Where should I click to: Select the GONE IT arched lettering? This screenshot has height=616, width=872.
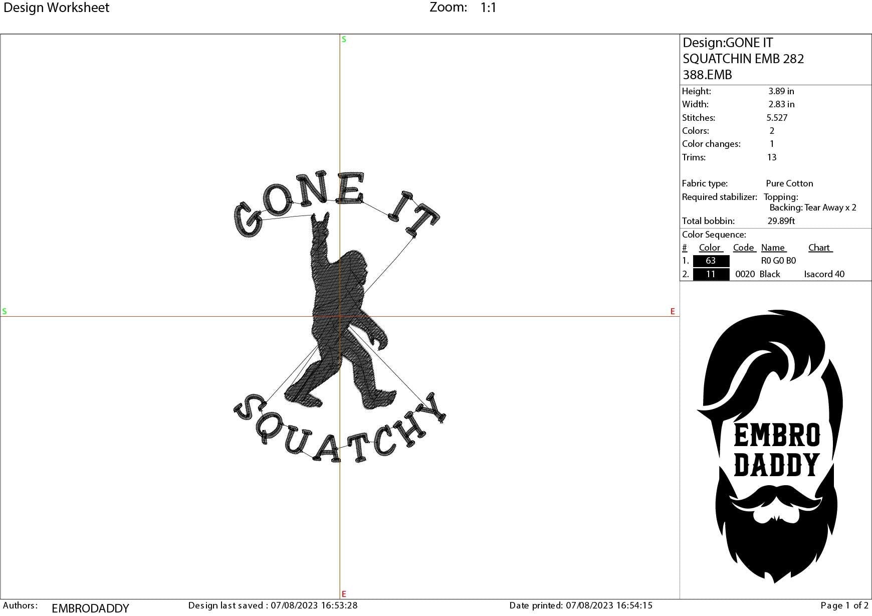coord(336,206)
